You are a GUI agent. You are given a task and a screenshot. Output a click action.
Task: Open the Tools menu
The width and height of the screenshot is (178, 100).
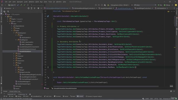50,2
